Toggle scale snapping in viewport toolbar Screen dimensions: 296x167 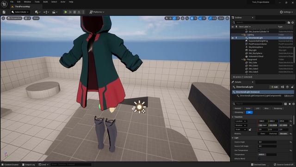(210, 18)
